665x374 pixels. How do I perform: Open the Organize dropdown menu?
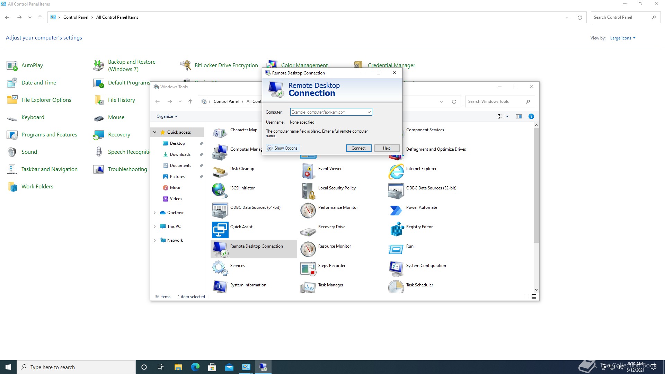click(x=167, y=116)
